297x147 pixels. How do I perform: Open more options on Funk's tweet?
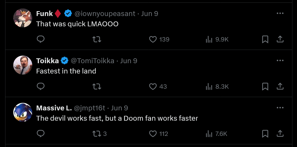point(280,13)
